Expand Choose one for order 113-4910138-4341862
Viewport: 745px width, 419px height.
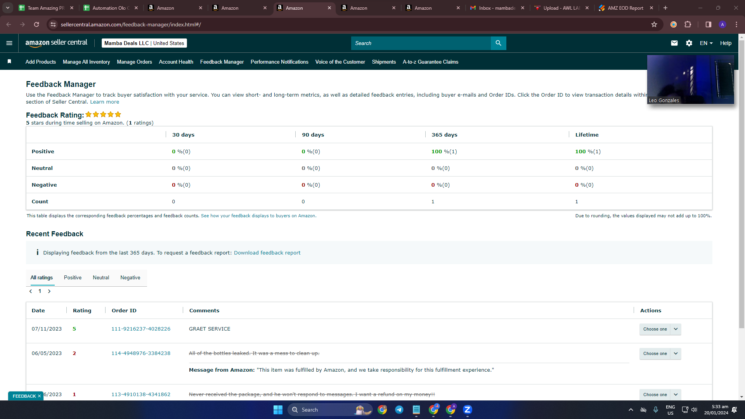(660, 395)
